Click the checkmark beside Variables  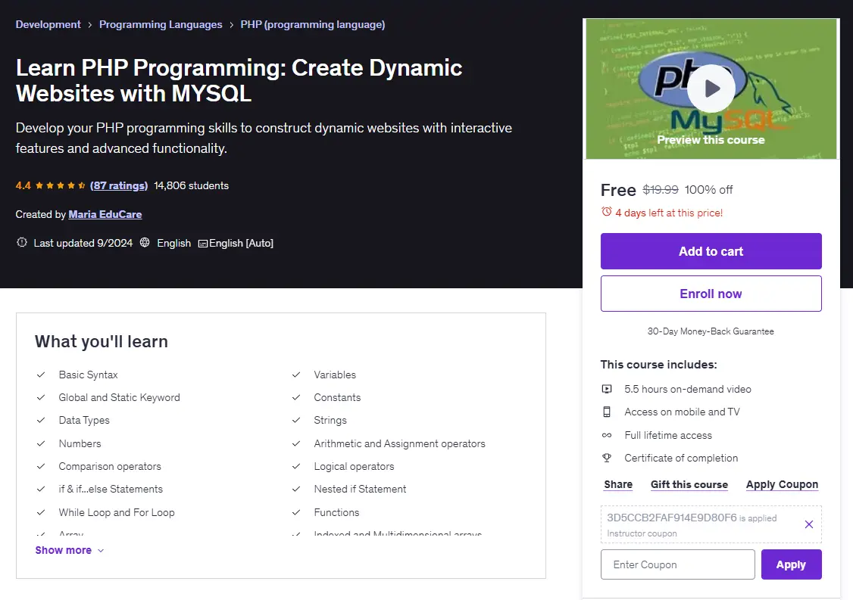(296, 375)
